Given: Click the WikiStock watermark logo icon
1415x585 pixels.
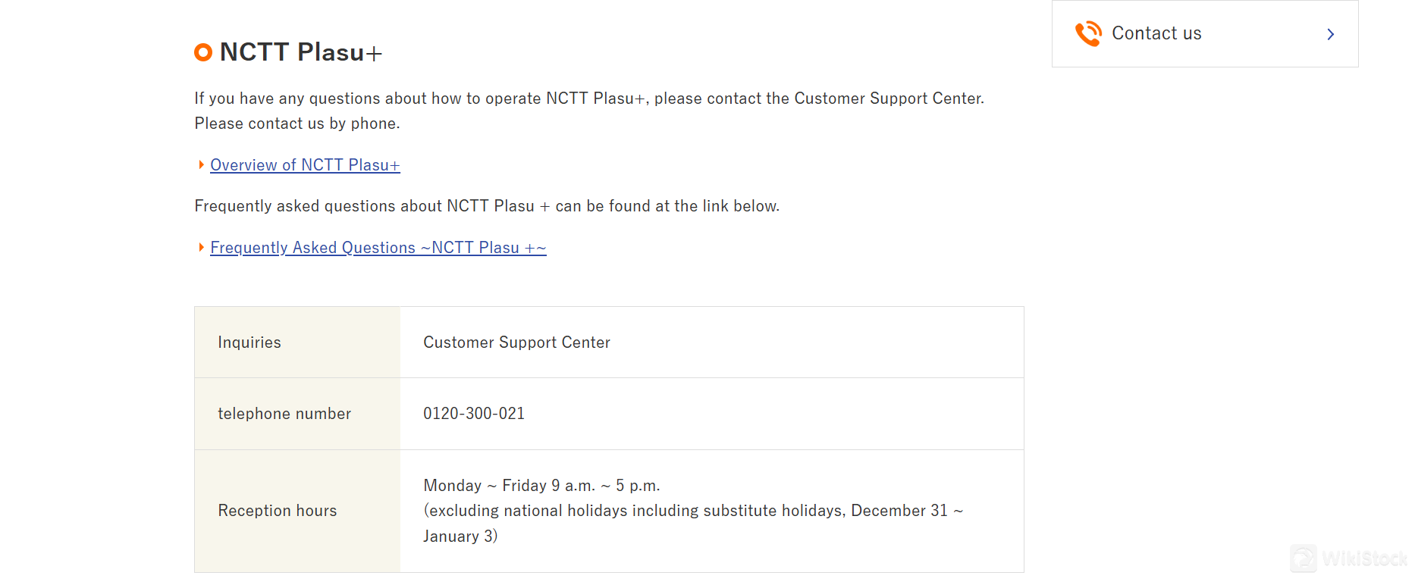Looking at the screenshot, I should [1304, 559].
